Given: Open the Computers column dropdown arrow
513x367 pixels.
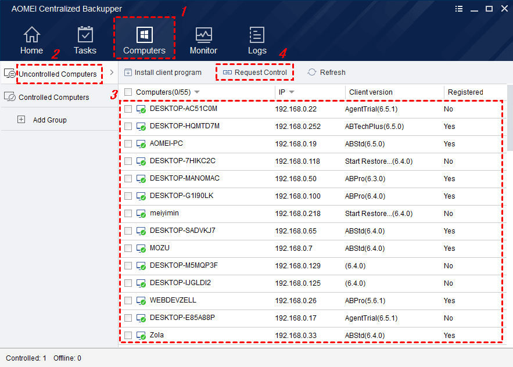Looking at the screenshot, I should pos(197,92).
